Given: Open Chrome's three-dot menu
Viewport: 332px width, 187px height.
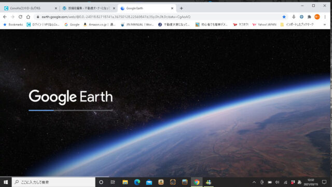Looking at the screenshot, I should coord(325,17).
